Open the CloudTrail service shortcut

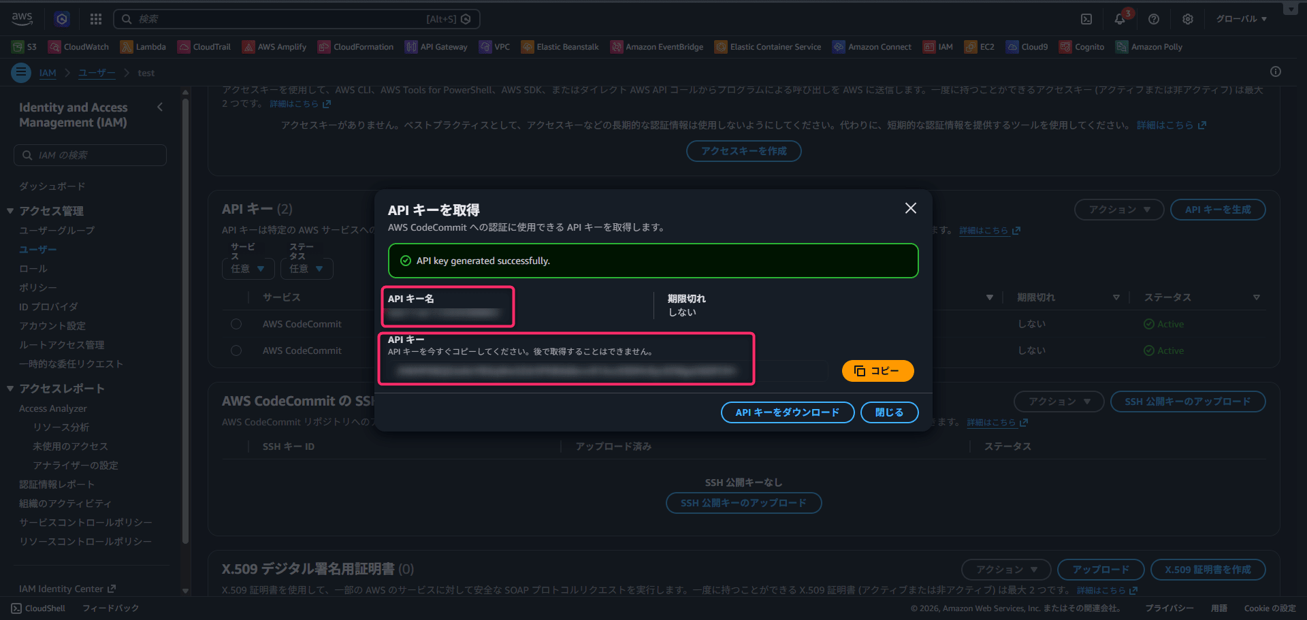click(204, 47)
